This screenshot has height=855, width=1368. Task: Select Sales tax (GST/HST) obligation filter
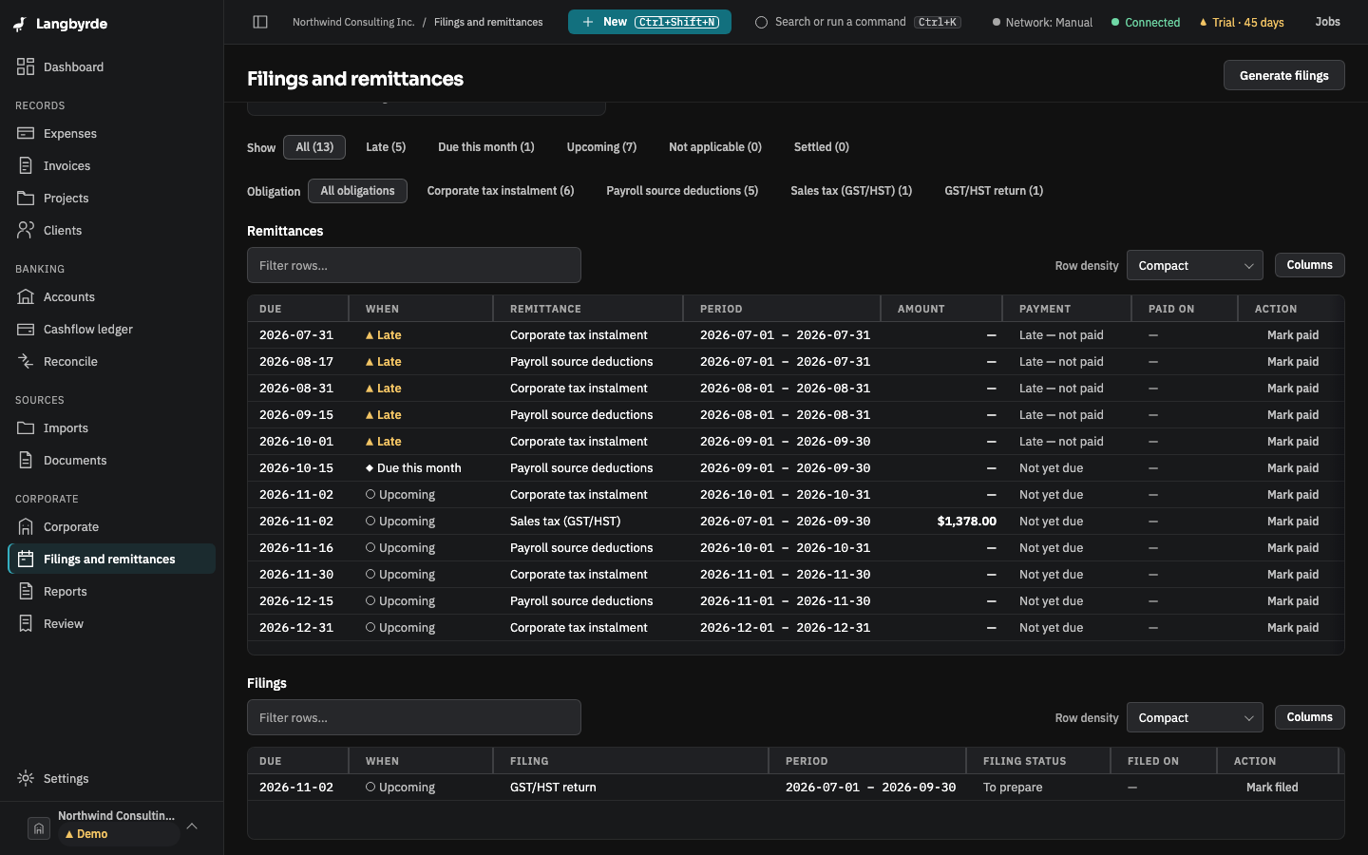click(x=851, y=191)
